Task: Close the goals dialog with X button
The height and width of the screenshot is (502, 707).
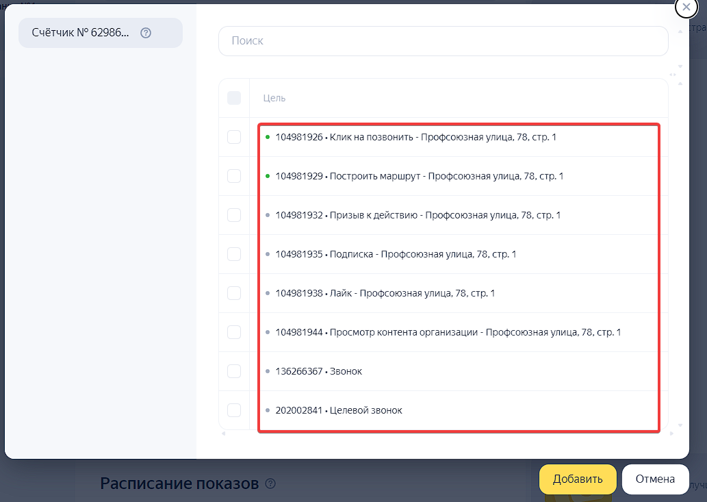Action: pos(686,8)
